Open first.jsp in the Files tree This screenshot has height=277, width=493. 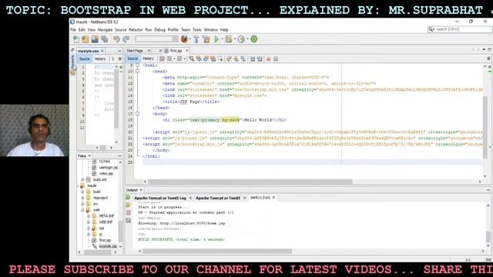tap(105, 240)
